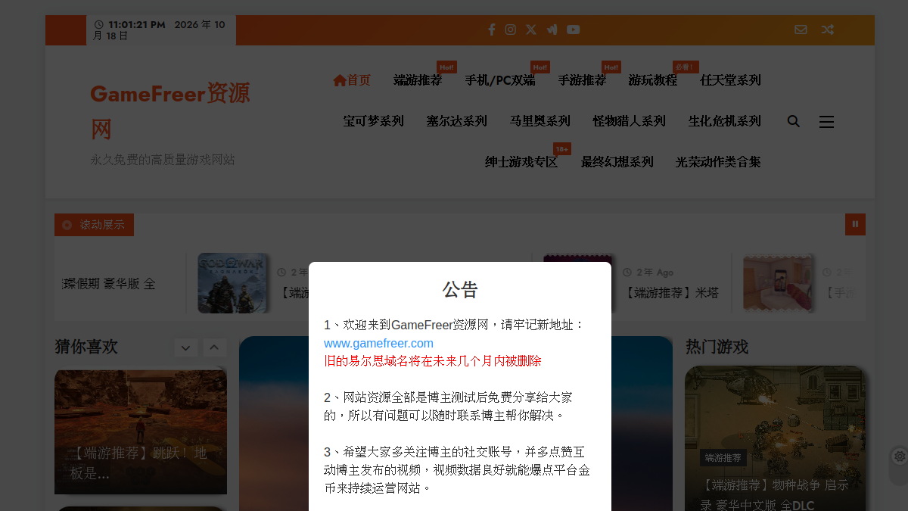Click the social icon left of YouTube
This screenshot has height=511, width=908.
tap(552, 30)
